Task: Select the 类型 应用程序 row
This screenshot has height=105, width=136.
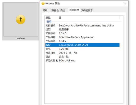Action: click(82, 29)
